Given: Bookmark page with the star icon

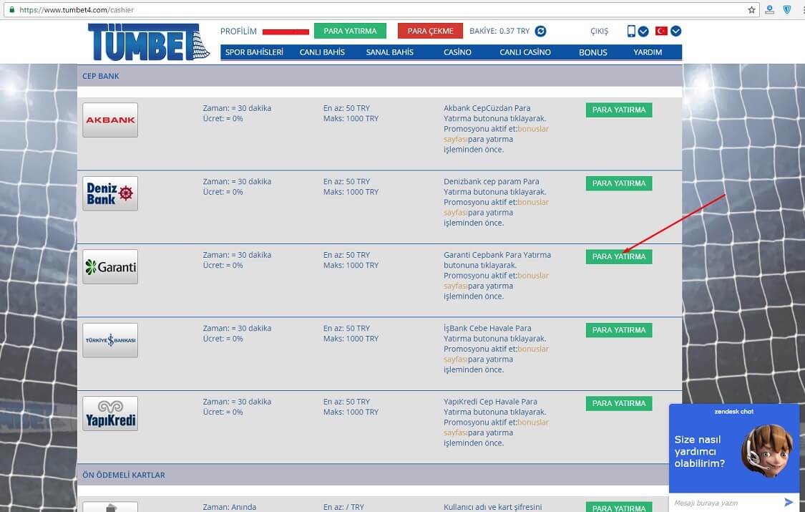Looking at the screenshot, I should pyautogui.click(x=751, y=10).
